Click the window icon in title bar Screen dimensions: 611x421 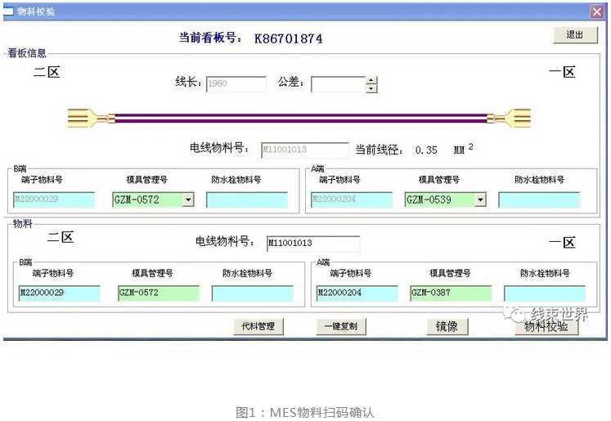(7, 11)
